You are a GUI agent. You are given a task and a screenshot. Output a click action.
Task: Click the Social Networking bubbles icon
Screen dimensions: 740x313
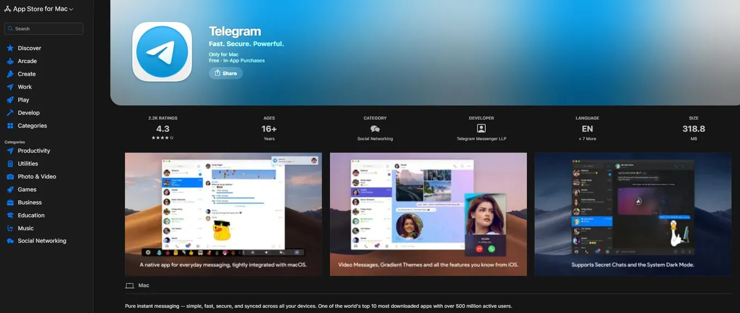(x=10, y=241)
